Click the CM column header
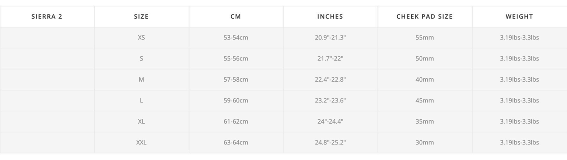The image size is (567, 160). click(x=236, y=17)
